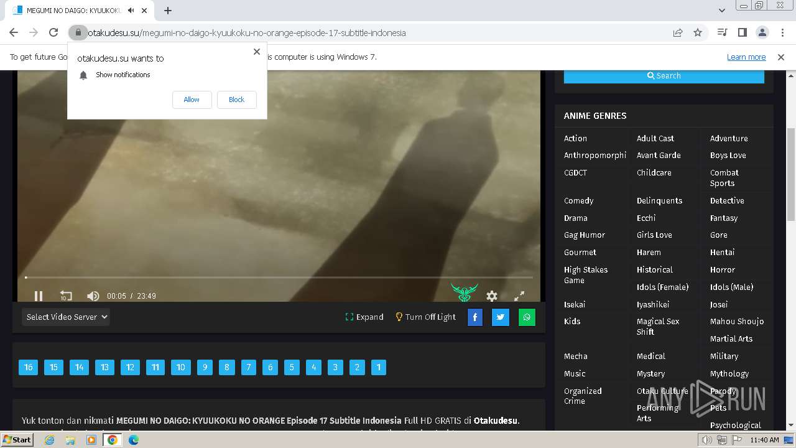Mute the tab audio icon
This screenshot has height=448, width=796.
(x=131, y=11)
